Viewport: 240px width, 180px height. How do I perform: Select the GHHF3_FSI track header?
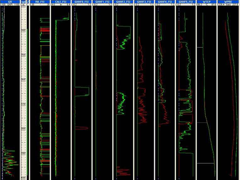click(144, 2)
